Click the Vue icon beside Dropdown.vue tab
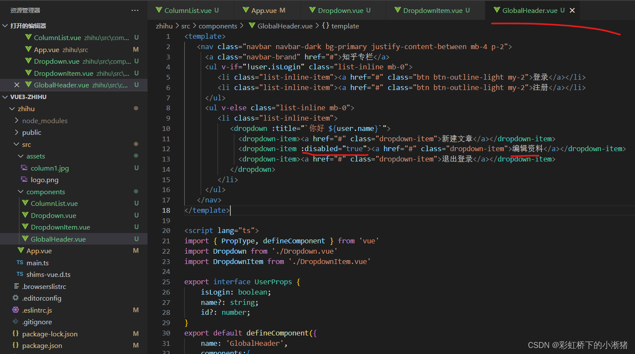The height and width of the screenshot is (354, 635). coord(311,10)
